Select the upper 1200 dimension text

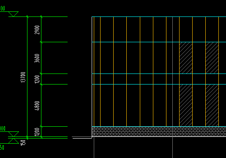pyautogui.click(x=37, y=79)
